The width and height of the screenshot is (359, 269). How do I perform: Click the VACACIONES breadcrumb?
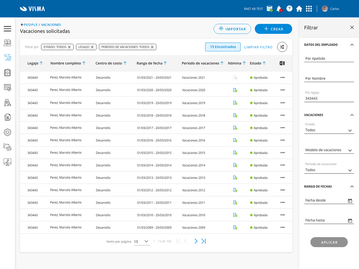pos(51,25)
